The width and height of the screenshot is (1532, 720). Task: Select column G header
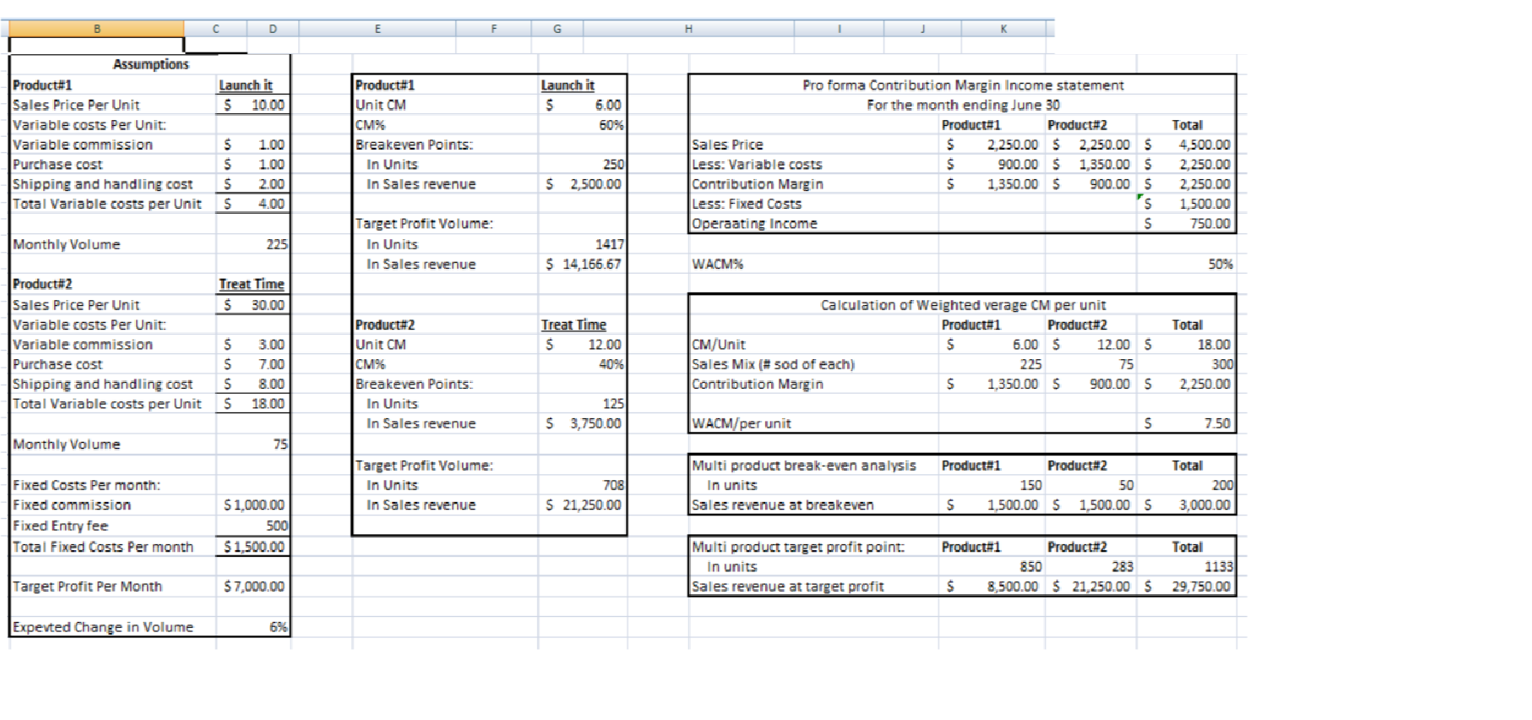point(557,29)
